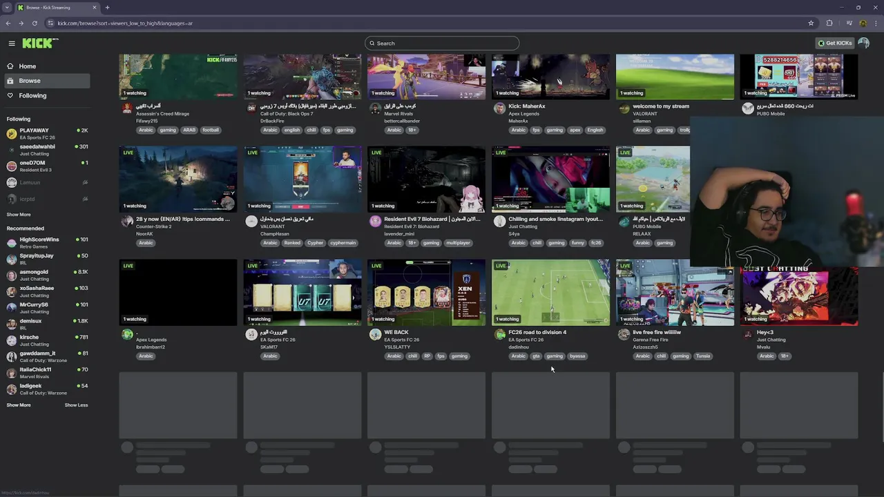This screenshot has width=884, height=497.
Task: Open a new browser tab
Action: coord(107,8)
